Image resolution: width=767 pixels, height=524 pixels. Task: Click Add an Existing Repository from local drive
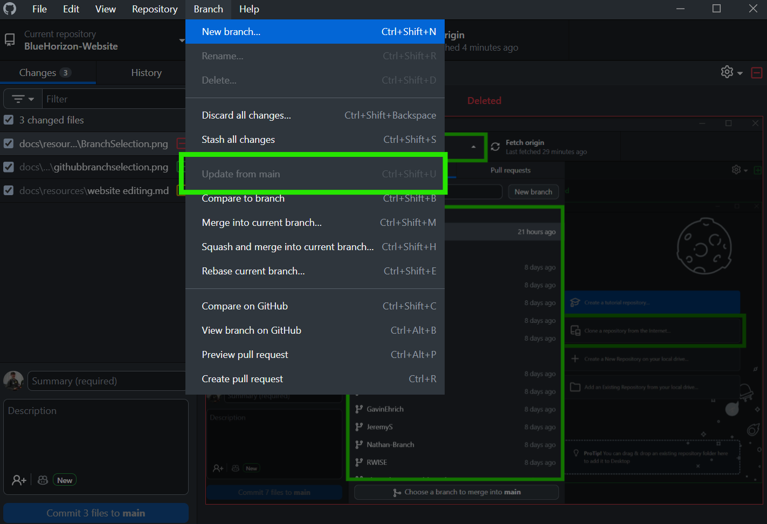click(x=653, y=387)
